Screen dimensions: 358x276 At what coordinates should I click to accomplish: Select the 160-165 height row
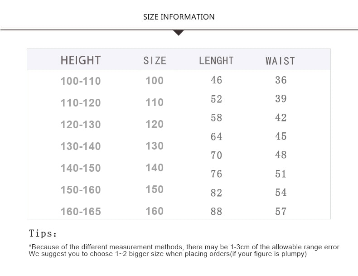[x=81, y=211]
